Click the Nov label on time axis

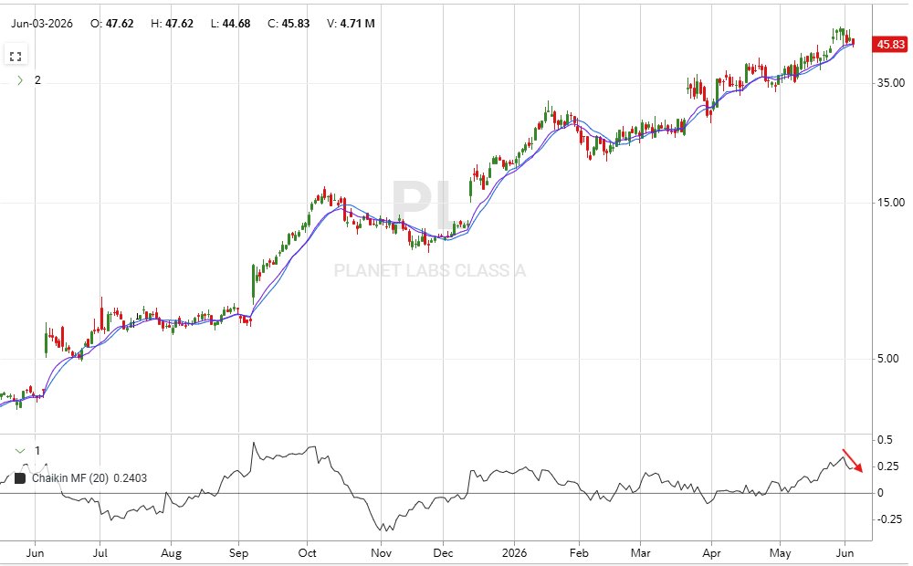[381, 552]
